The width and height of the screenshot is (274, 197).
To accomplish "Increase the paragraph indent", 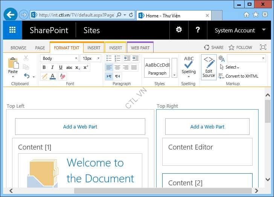I will click(x=135, y=58).
